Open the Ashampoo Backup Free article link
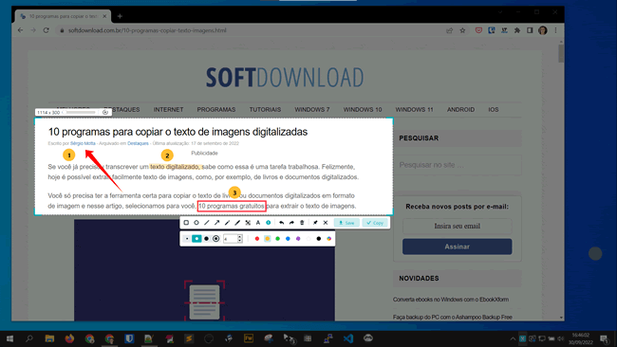The width and height of the screenshot is (617, 347). pyautogui.click(x=453, y=317)
